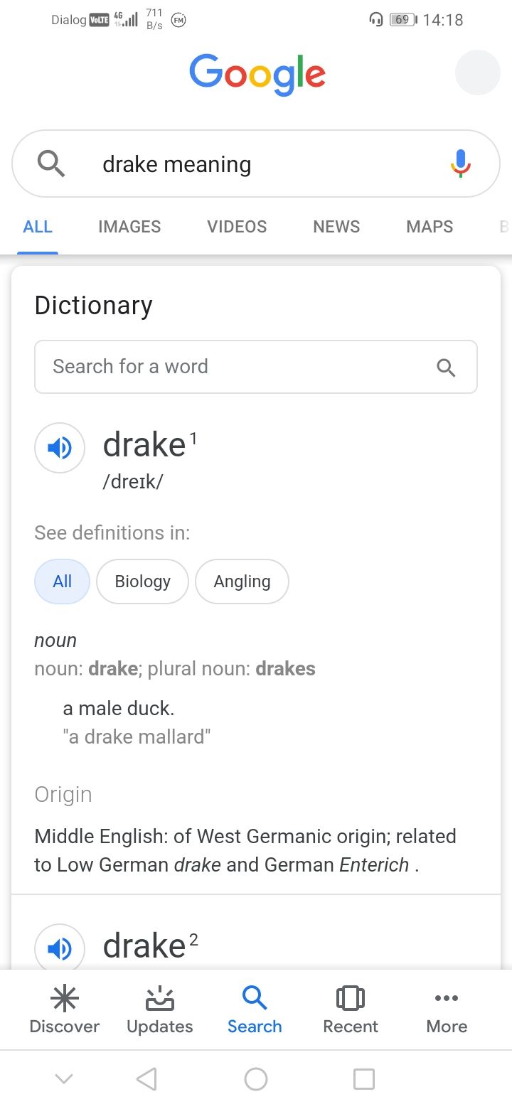Switch to the Maps results tab
512x1109 pixels.
click(x=430, y=227)
